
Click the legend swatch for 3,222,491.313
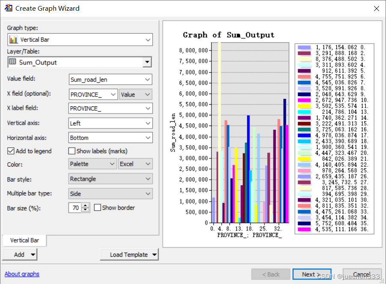coord(304,123)
